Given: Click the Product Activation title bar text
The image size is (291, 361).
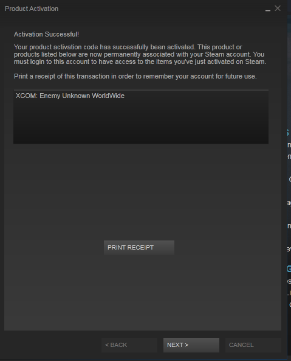Looking at the screenshot, I should (x=32, y=9).
